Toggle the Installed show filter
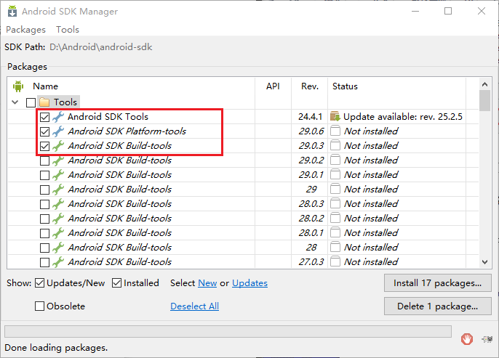499x358 pixels. pyautogui.click(x=117, y=282)
